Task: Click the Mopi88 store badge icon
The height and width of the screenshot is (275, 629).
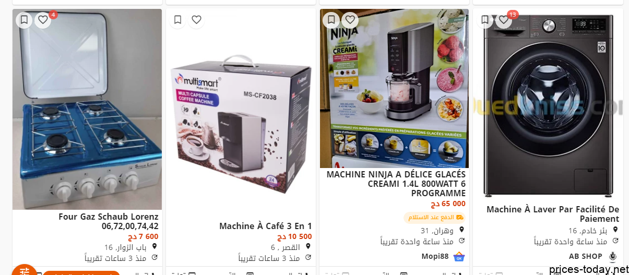Action: click(x=459, y=256)
